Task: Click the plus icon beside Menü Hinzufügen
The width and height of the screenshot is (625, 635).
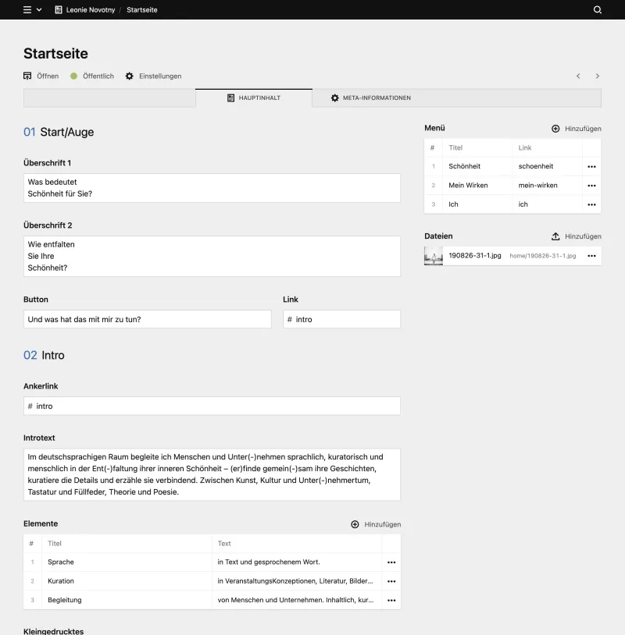Action: point(554,128)
